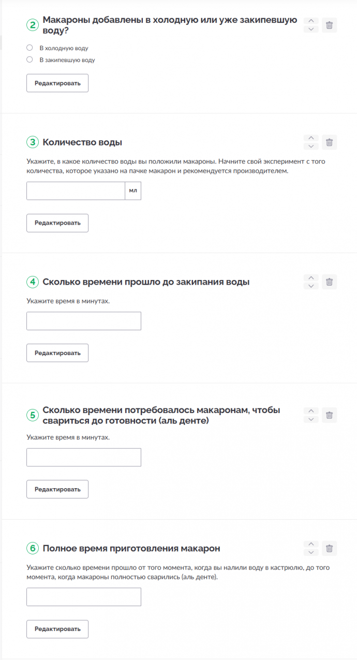The width and height of the screenshot is (357, 660).
Task: Select the 'В холодную воду' radio option
Action: [x=29, y=48]
